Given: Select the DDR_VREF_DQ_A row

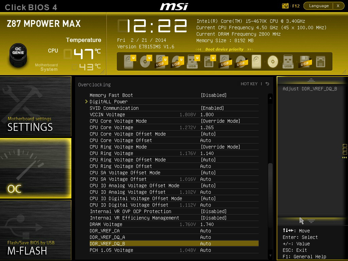Looking at the screenshot, I should coord(174,237).
